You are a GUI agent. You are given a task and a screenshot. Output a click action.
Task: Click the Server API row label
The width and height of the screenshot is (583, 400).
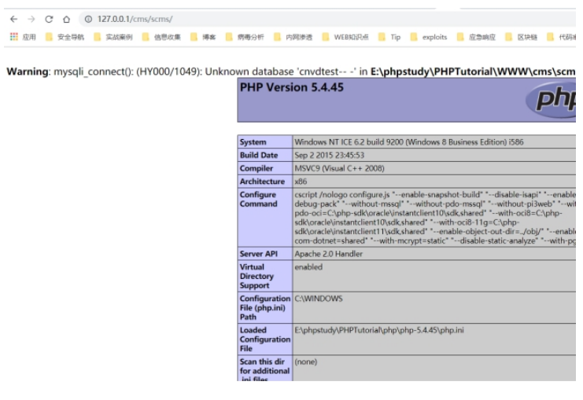pyautogui.click(x=258, y=254)
